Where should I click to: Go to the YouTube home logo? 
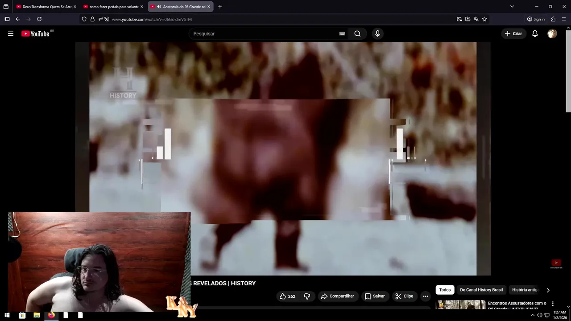pos(35,33)
